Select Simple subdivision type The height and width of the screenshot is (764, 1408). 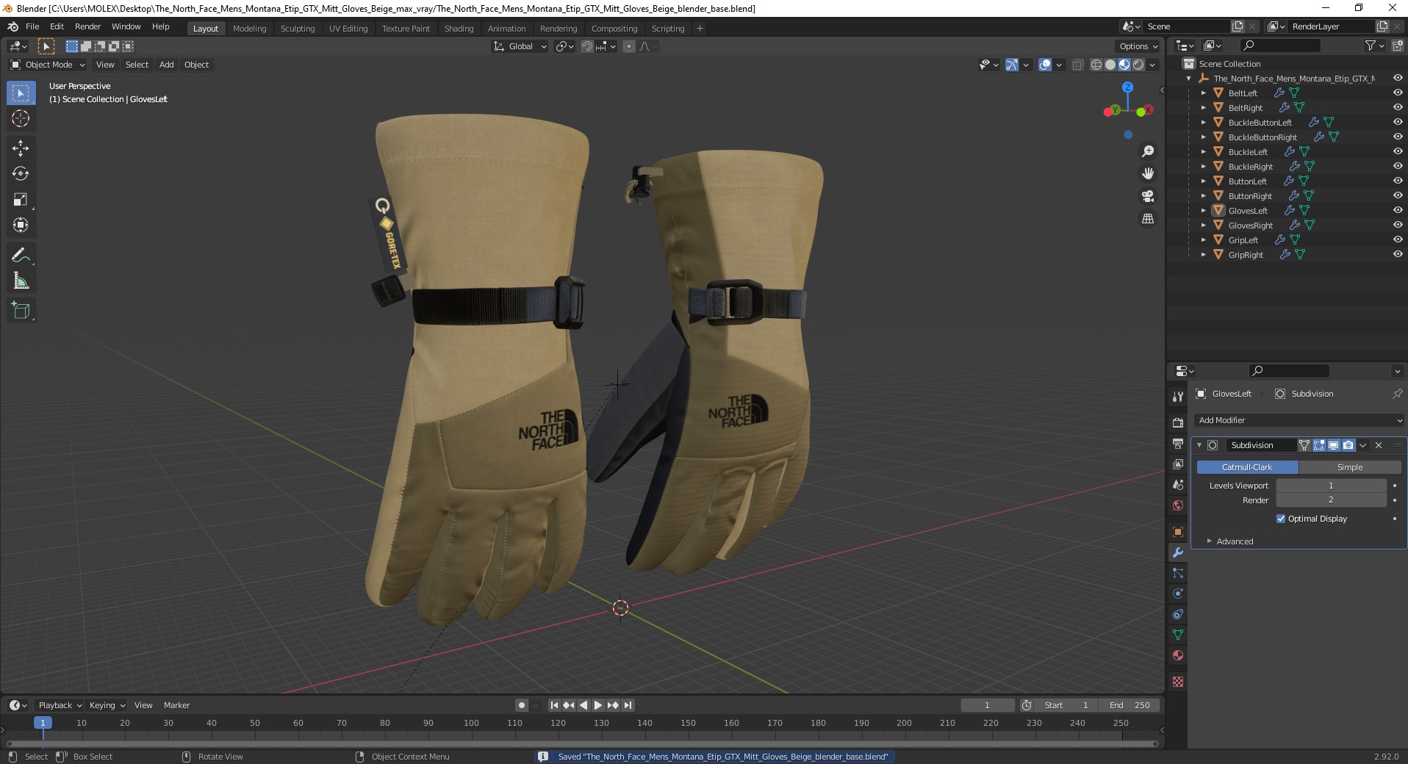(1350, 467)
